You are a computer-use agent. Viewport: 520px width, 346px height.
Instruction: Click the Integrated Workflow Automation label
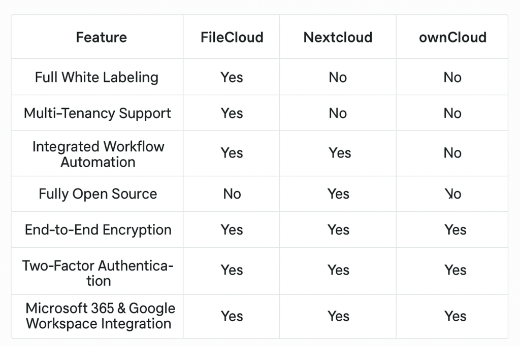(x=98, y=154)
